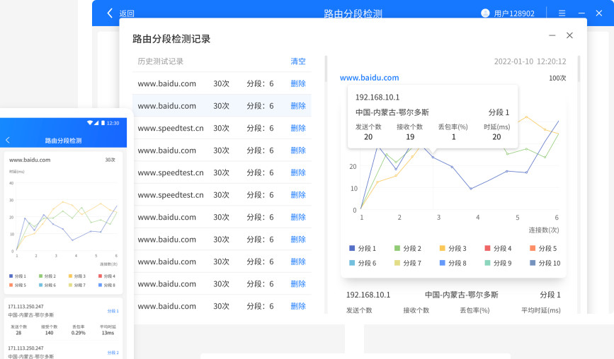Tap the battery icon in the mobile status bar

pos(103,123)
